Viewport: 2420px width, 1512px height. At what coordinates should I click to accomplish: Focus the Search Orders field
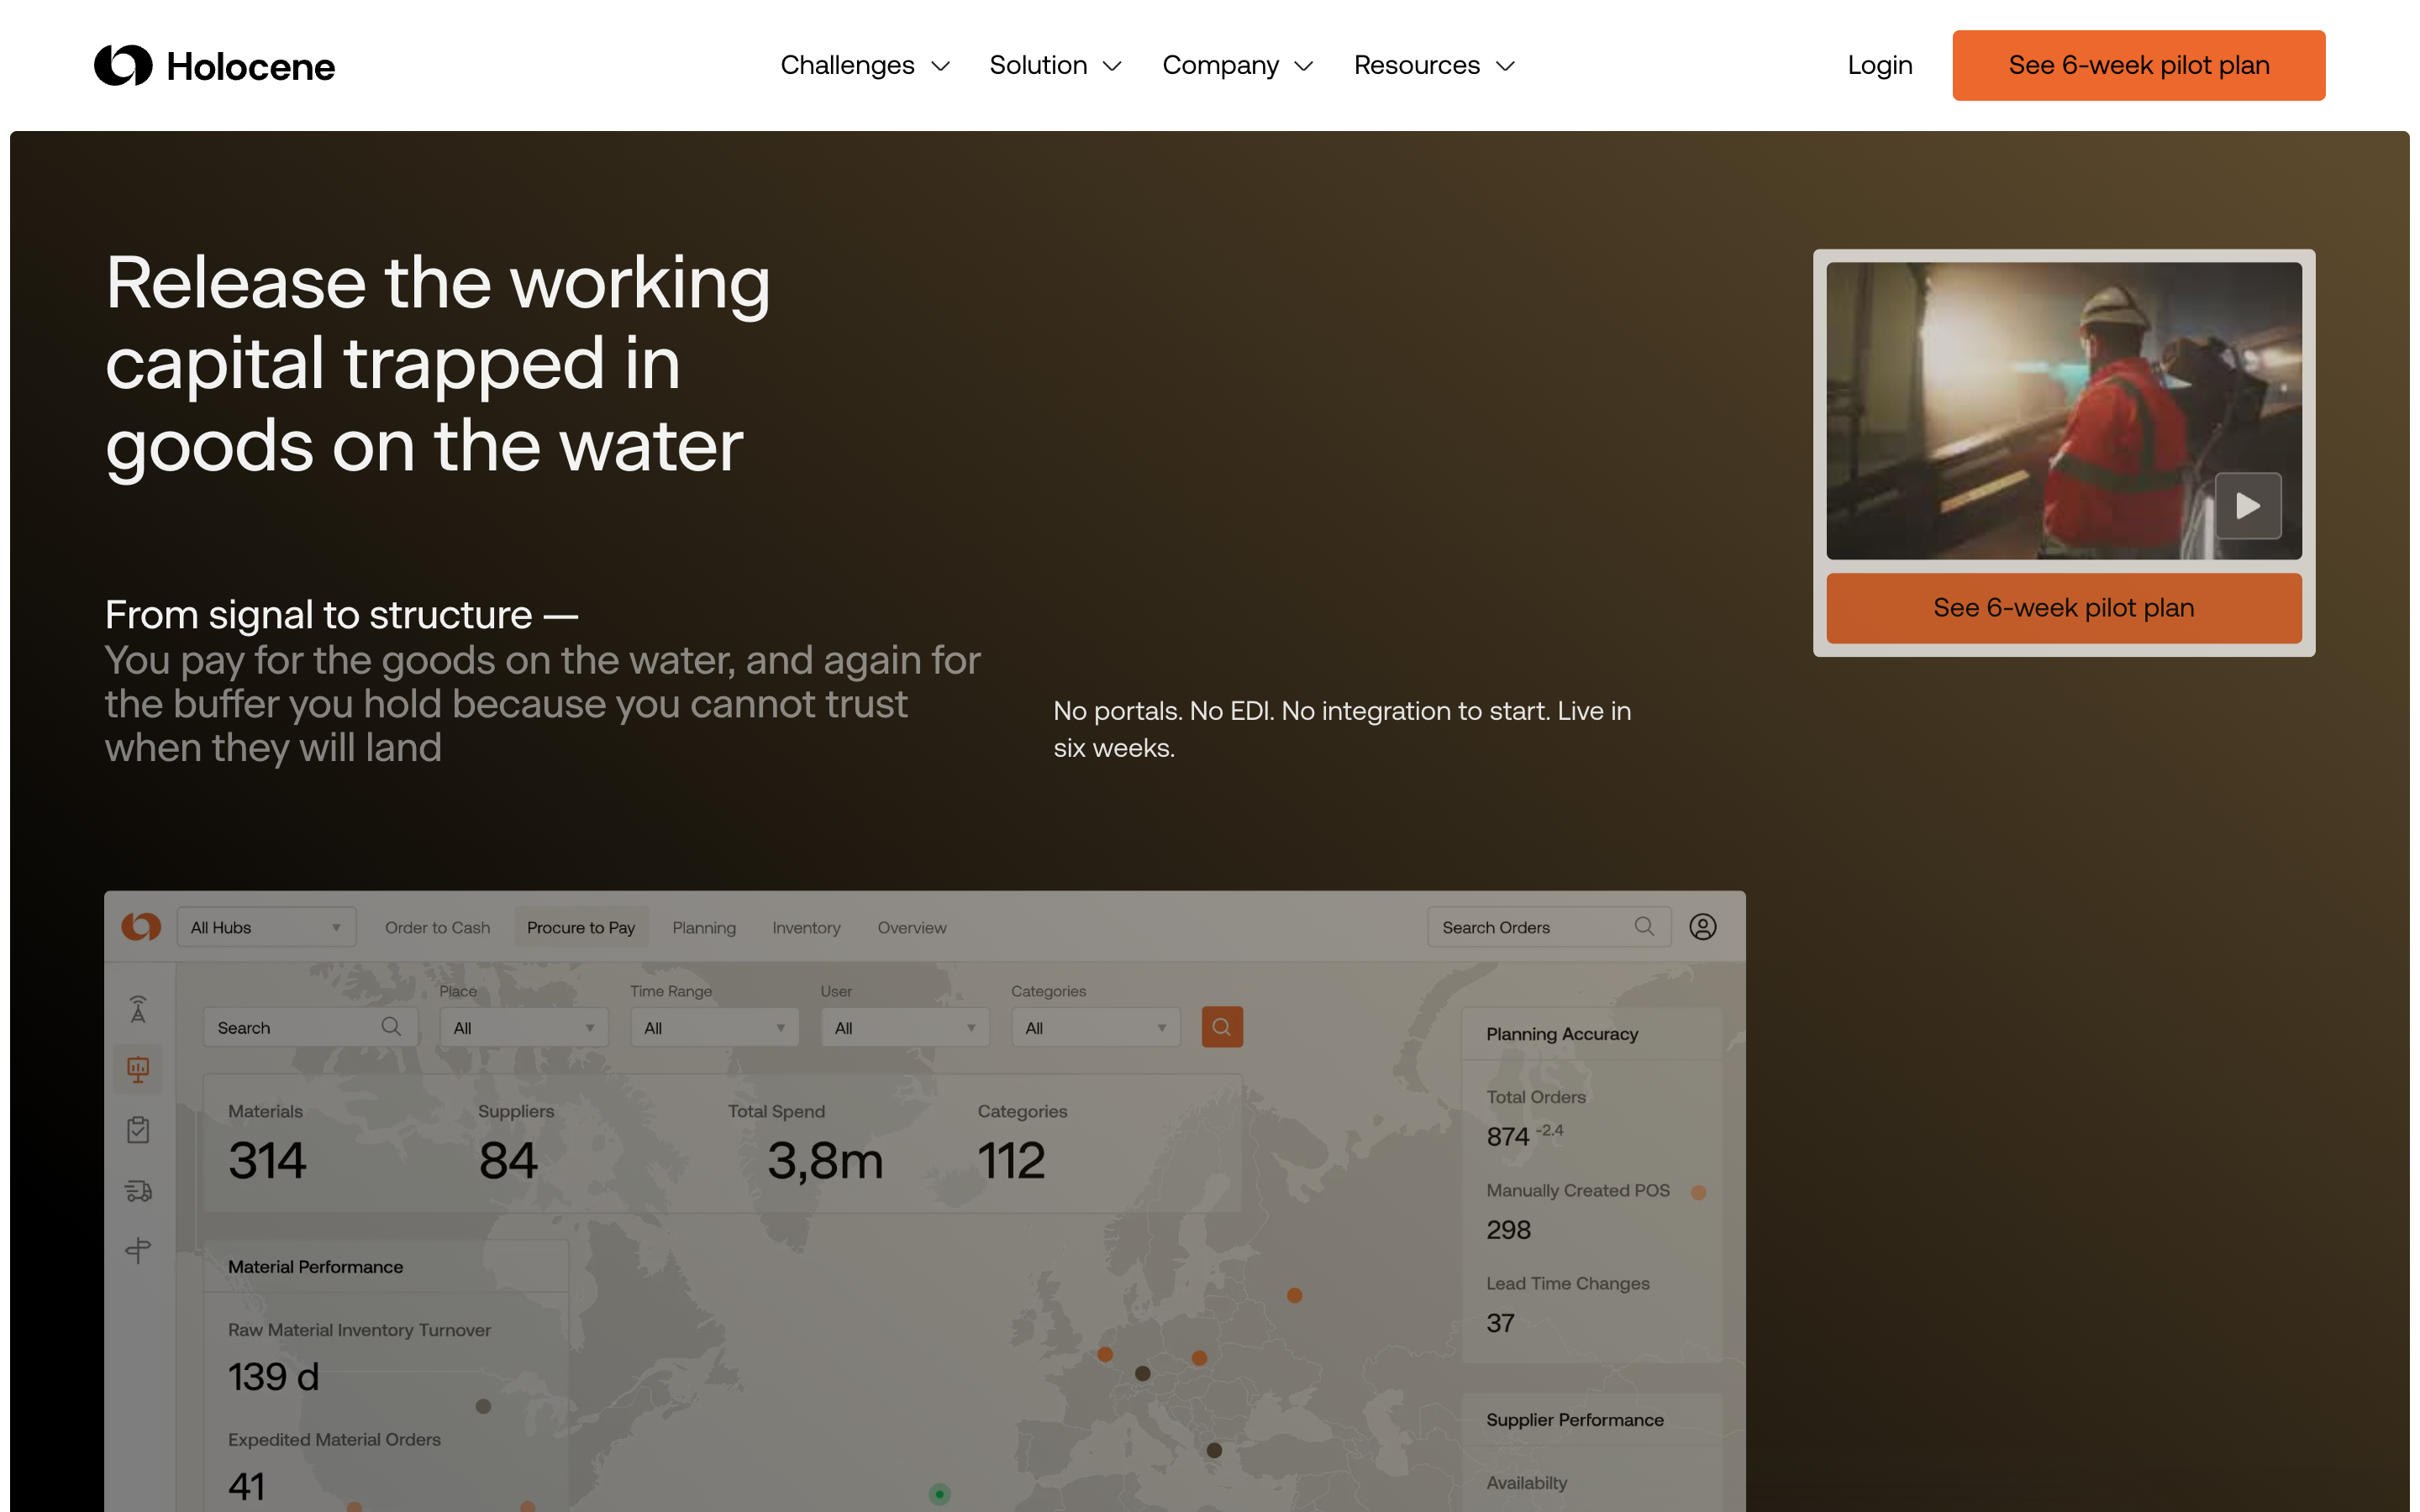1548,927
